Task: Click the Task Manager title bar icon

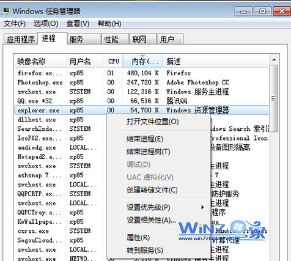Action: [x=6, y=11]
